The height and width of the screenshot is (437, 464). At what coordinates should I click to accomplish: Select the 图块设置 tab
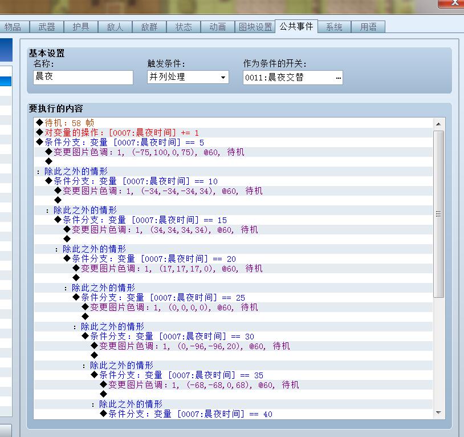click(x=255, y=27)
